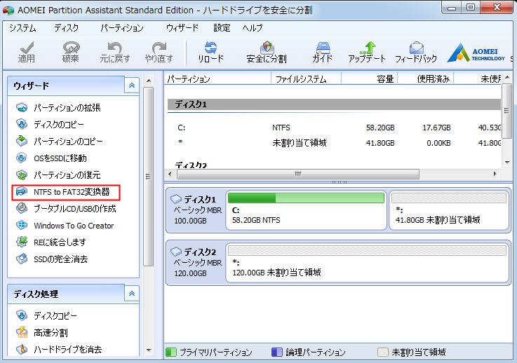This screenshot has height=363, width=517.
Task: Open the パーティション menu
Action: (x=122, y=28)
